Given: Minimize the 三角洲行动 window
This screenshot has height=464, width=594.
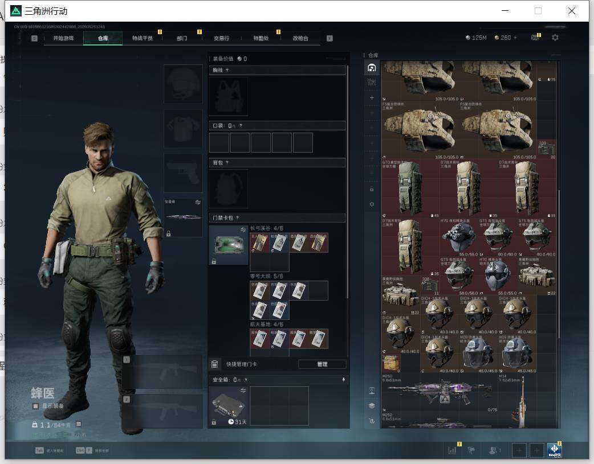Looking at the screenshot, I should 505,11.
